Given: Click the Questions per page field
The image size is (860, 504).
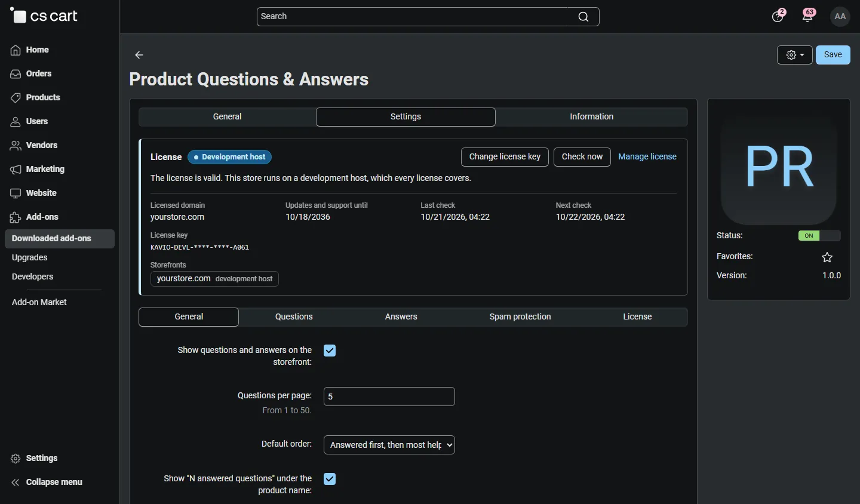Looking at the screenshot, I should [x=389, y=397].
